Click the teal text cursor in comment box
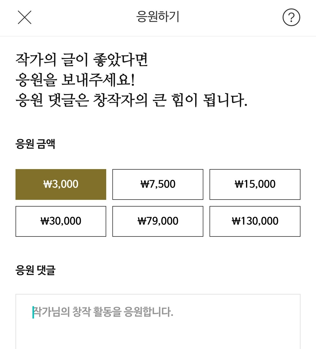 tap(33, 312)
